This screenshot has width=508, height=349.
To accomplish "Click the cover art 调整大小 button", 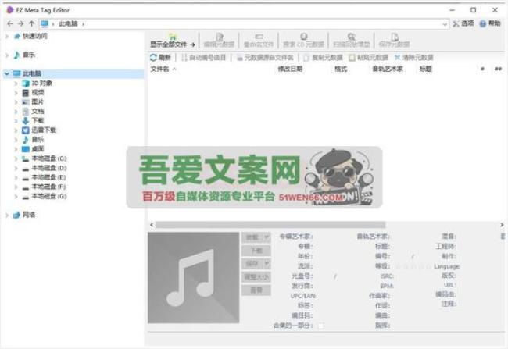I will pyautogui.click(x=256, y=277).
